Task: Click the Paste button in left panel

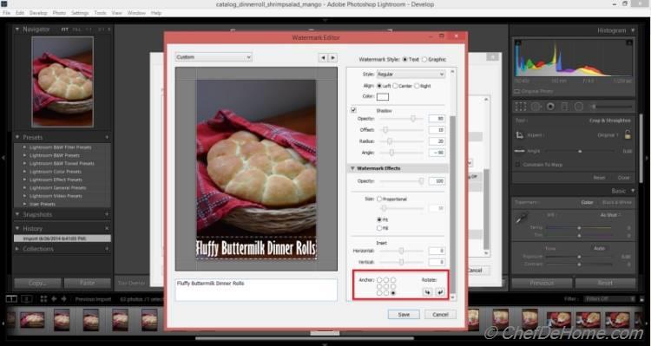Action: (x=87, y=283)
